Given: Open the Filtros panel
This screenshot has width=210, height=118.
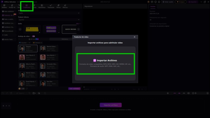Looking at the screenshot, I should (58, 6).
